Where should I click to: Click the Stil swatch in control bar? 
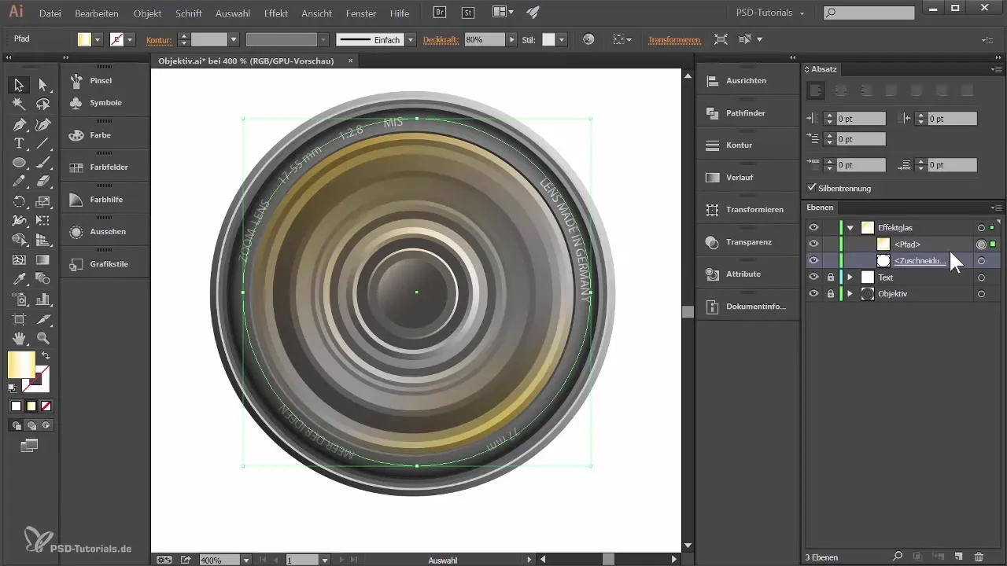tap(549, 39)
